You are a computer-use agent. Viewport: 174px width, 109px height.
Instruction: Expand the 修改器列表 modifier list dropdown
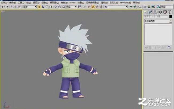point(158,21)
